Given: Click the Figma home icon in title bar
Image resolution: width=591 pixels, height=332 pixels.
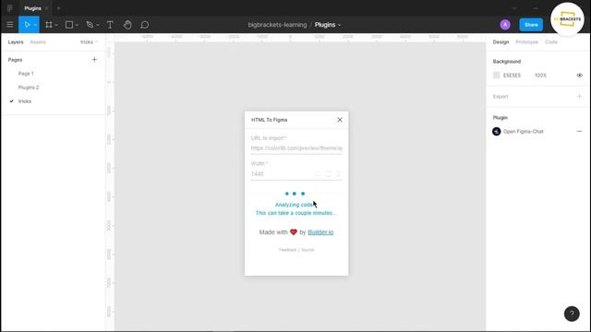Looking at the screenshot, I should [10, 8].
